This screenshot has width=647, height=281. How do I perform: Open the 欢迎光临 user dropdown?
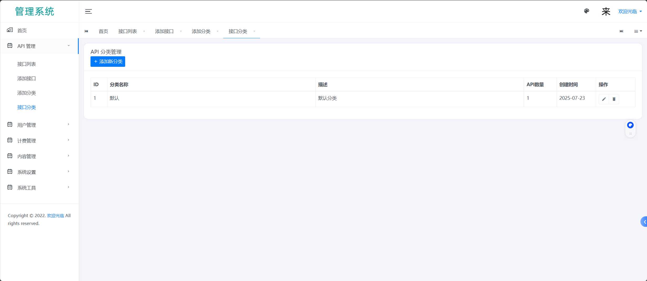click(630, 11)
